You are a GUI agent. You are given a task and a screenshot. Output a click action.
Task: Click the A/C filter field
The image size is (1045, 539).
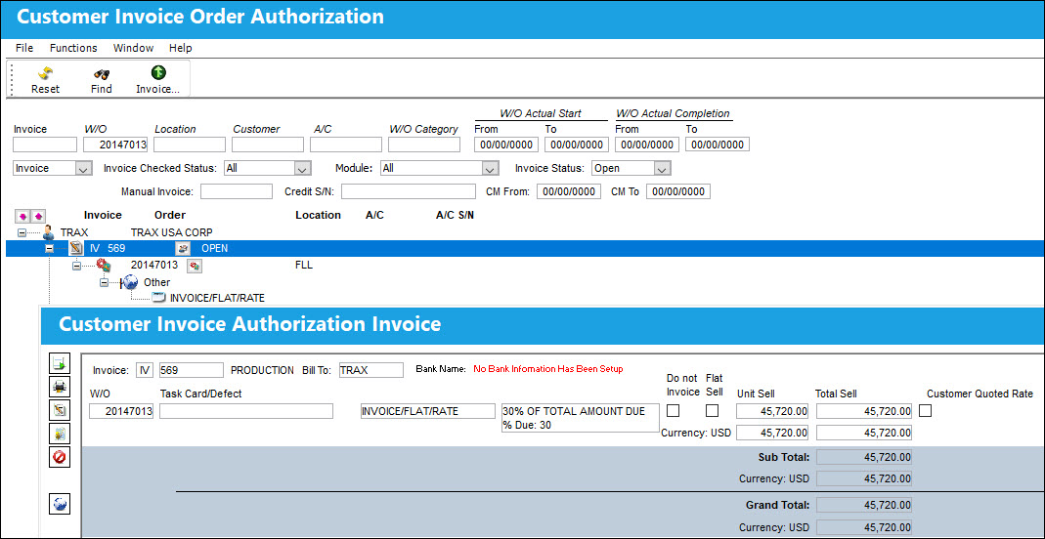[x=346, y=145]
